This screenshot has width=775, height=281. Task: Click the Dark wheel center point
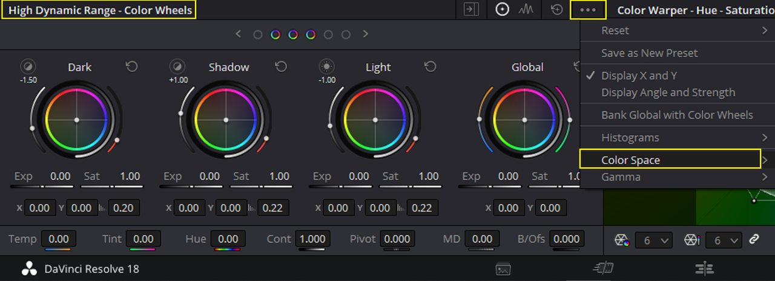(x=77, y=120)
